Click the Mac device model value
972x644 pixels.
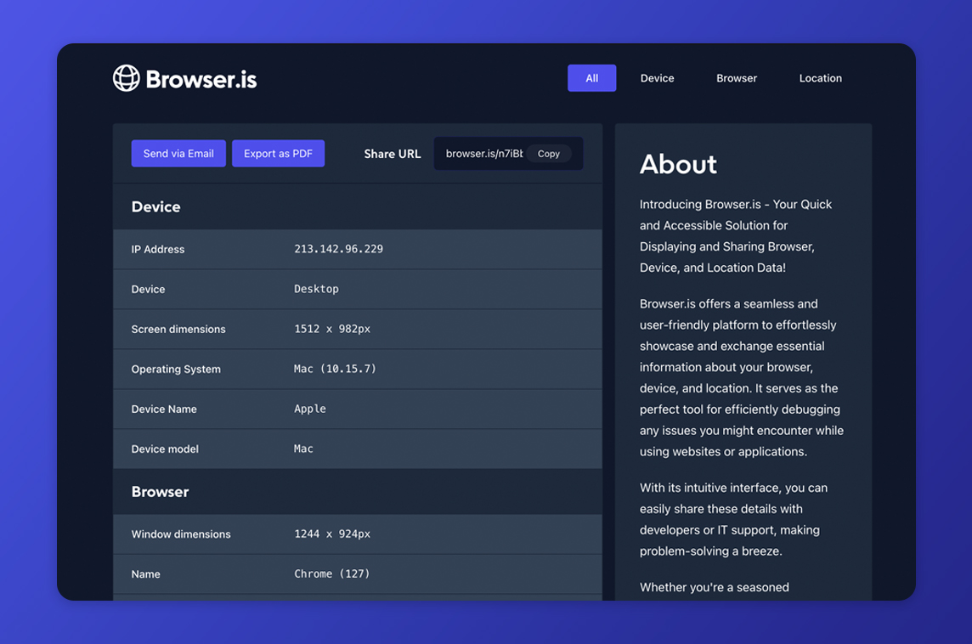point(303,449)
